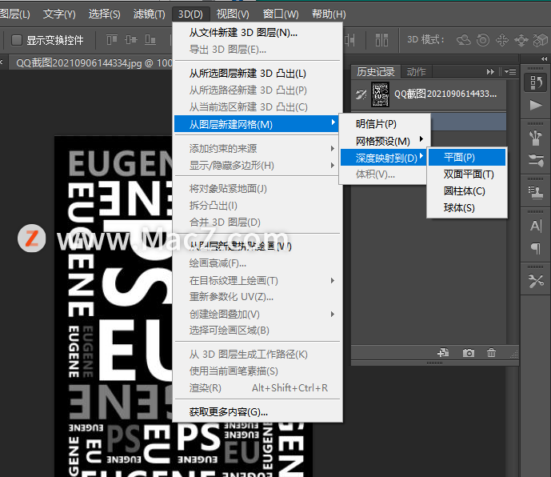Open the Actions panel play icon

pos(536,105)
